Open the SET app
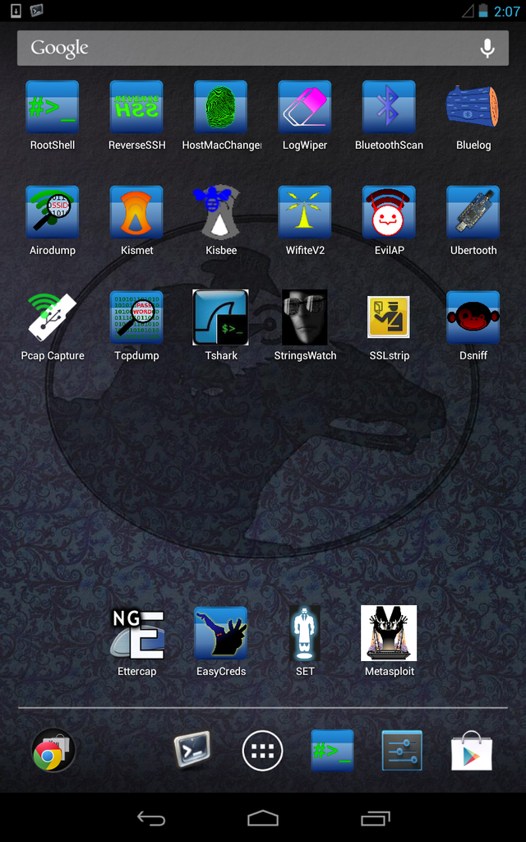The width and height of the screenshot is (526, 842). pyautogui.click(x=305, y=633)
